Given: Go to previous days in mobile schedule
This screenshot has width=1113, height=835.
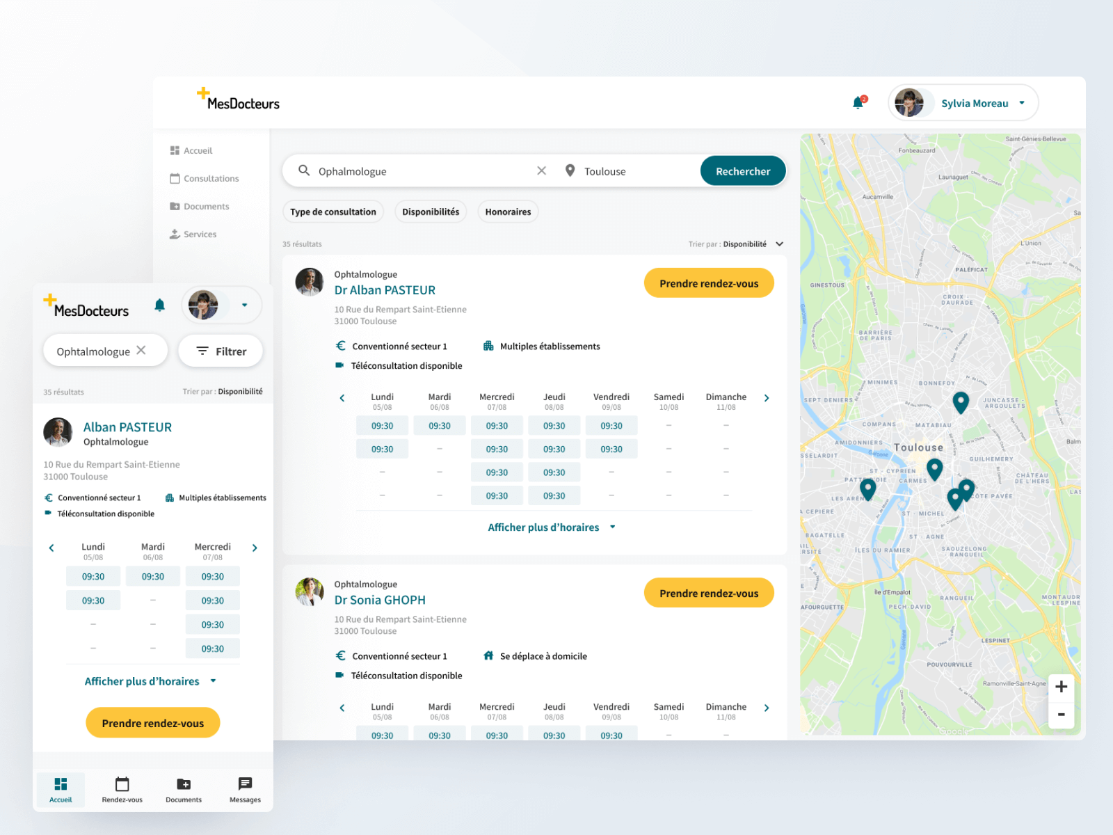Looking at the screenshot, I should [51, 548].
